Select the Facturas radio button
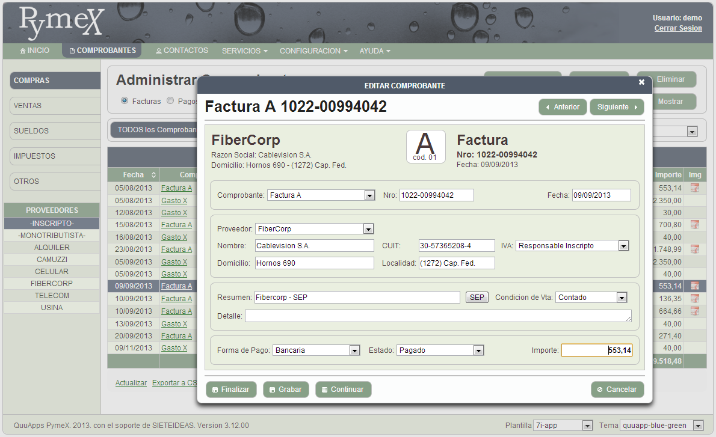Screen dimensions: 716x437 coord(125,101)
